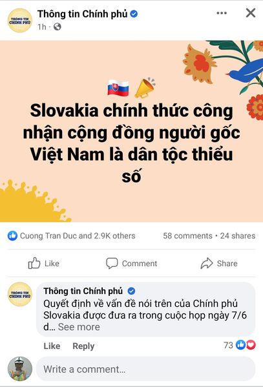This screenshot has height=387, width=263.
Task: Open the 58 comments list
Action: 187,236
